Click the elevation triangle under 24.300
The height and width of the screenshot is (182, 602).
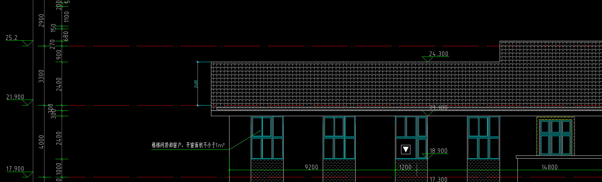[427, 59]
